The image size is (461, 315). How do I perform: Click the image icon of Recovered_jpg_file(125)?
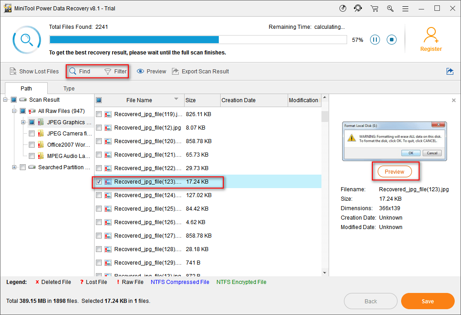(x=108, y=209)
